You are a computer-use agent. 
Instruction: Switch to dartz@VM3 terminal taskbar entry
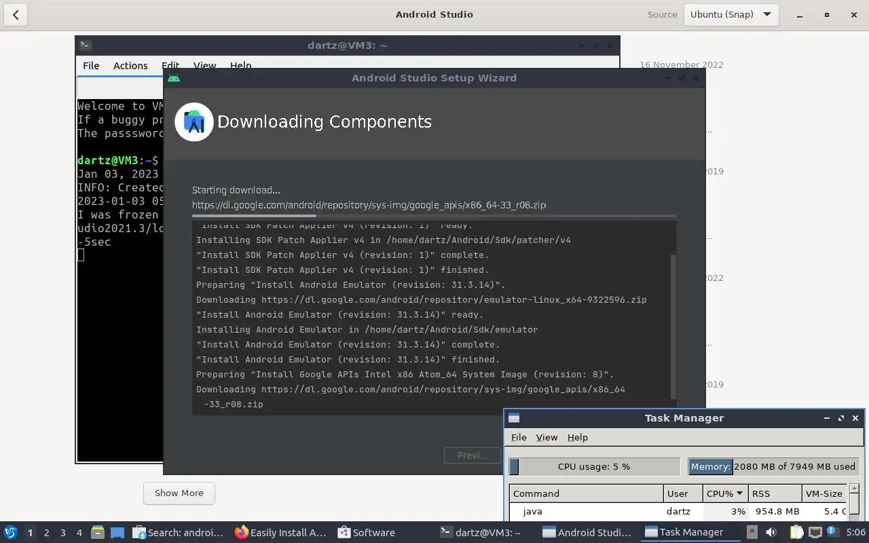(481, 533)
